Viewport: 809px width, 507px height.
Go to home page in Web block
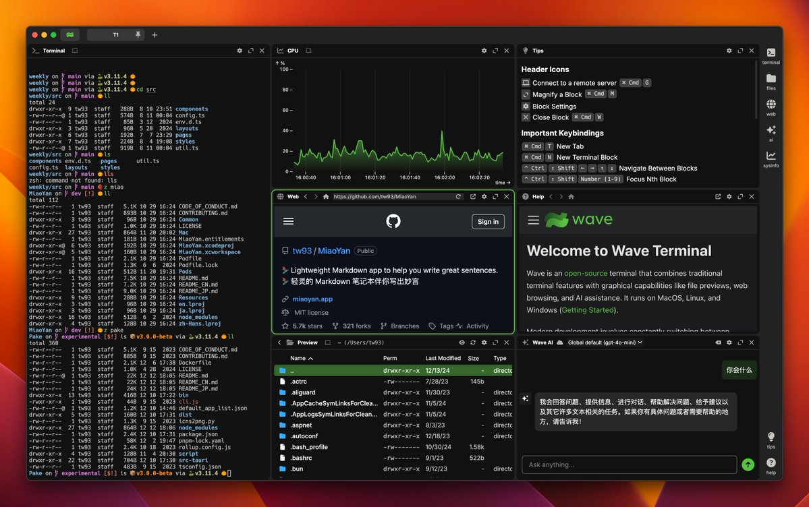pos(326,196)
